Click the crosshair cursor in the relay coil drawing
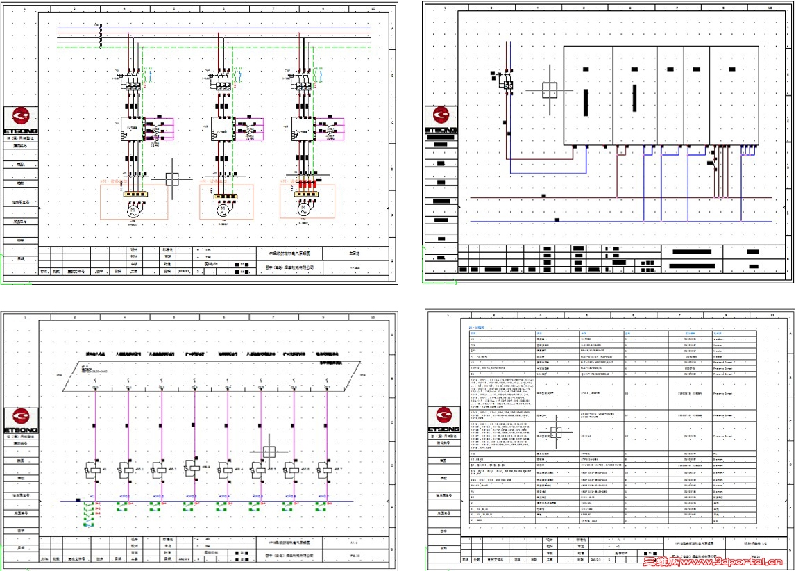 coord(269,452)
